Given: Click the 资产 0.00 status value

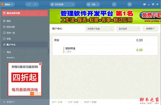Looking at the screenshot, I should (x=60, y=102).
